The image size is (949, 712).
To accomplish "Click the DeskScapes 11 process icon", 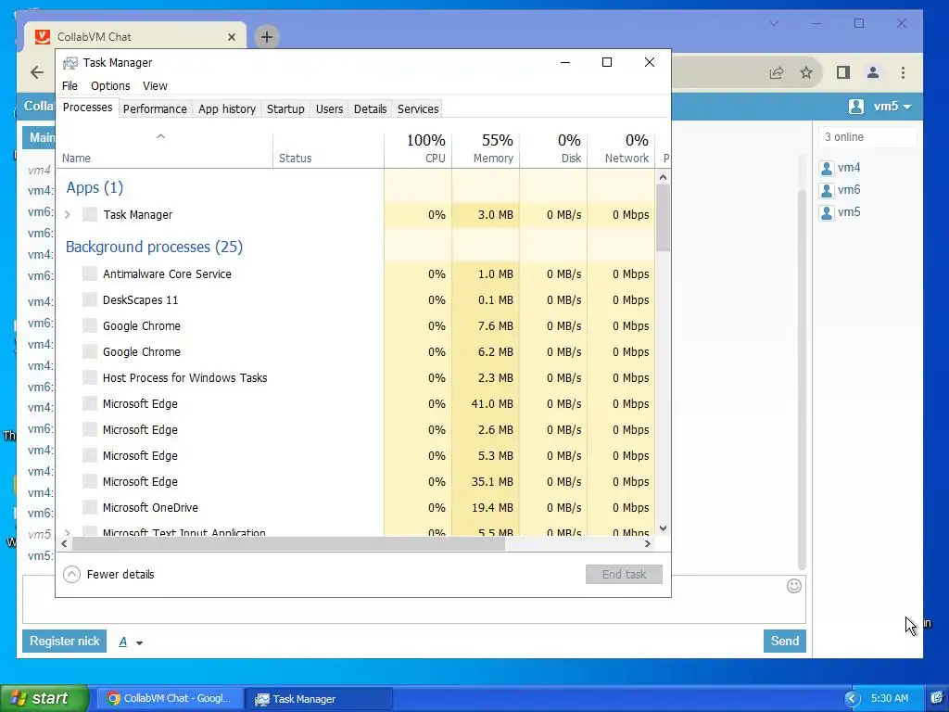I will tap(90, 299).
